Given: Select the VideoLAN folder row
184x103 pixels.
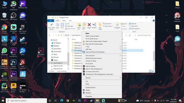Looking at the screenshot, I should point(77,61).
